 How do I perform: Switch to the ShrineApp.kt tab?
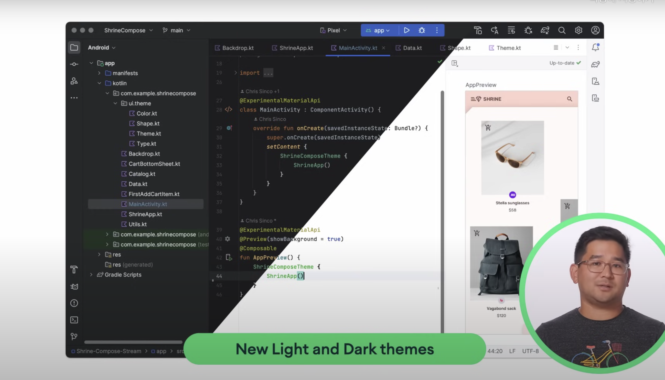[292, 48]
